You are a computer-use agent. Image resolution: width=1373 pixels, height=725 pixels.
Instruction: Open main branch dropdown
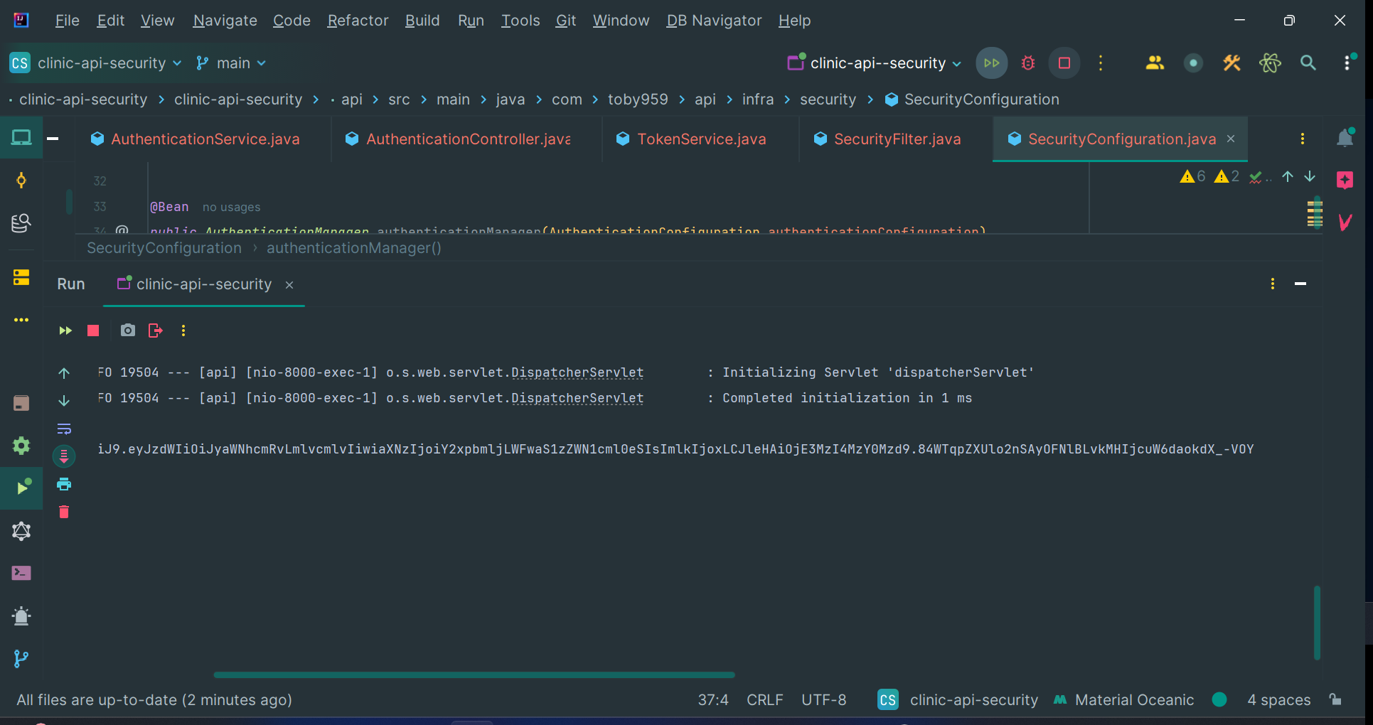pos(231,63)
